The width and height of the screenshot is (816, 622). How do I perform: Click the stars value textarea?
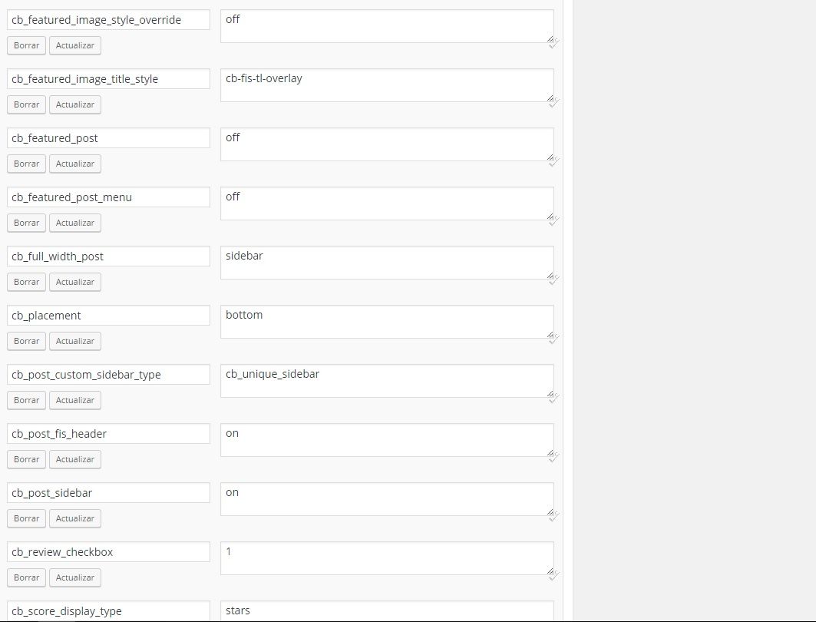[387, 611]
